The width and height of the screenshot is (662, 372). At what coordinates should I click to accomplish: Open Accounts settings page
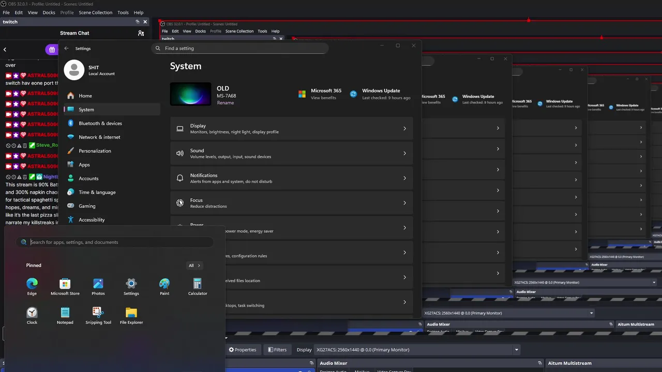click(x=112, y=178)
